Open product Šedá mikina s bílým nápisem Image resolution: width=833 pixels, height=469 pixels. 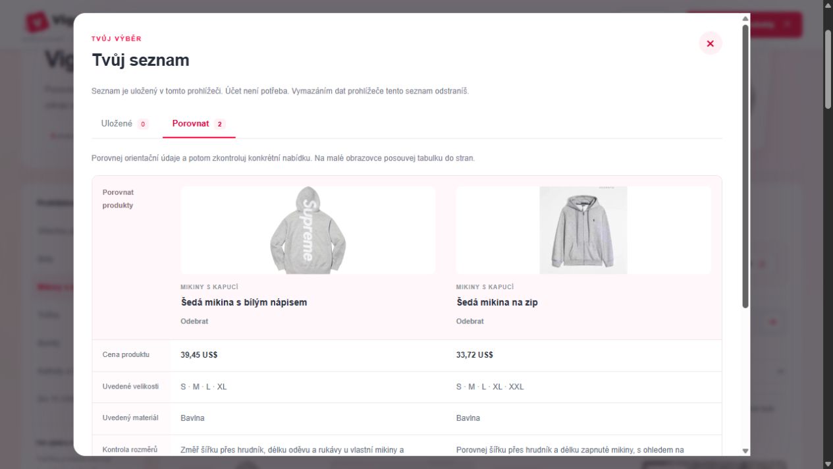click(244, 302)
